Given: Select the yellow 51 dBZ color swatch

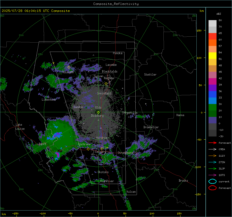Looking at the screenshot, I should (212, 55).
